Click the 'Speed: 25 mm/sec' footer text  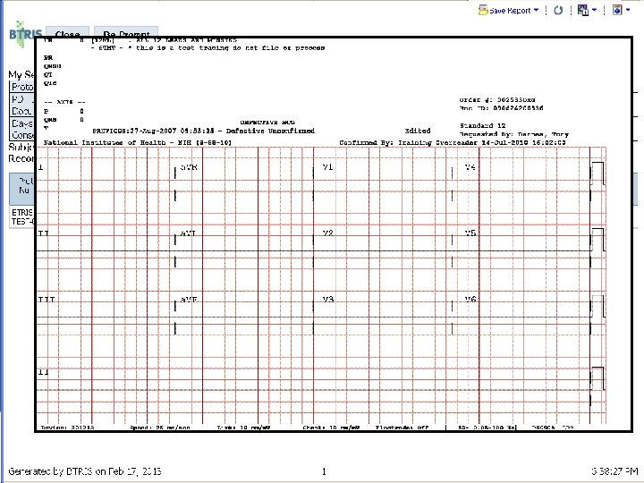pyautogui.click(x=160, y=428)
